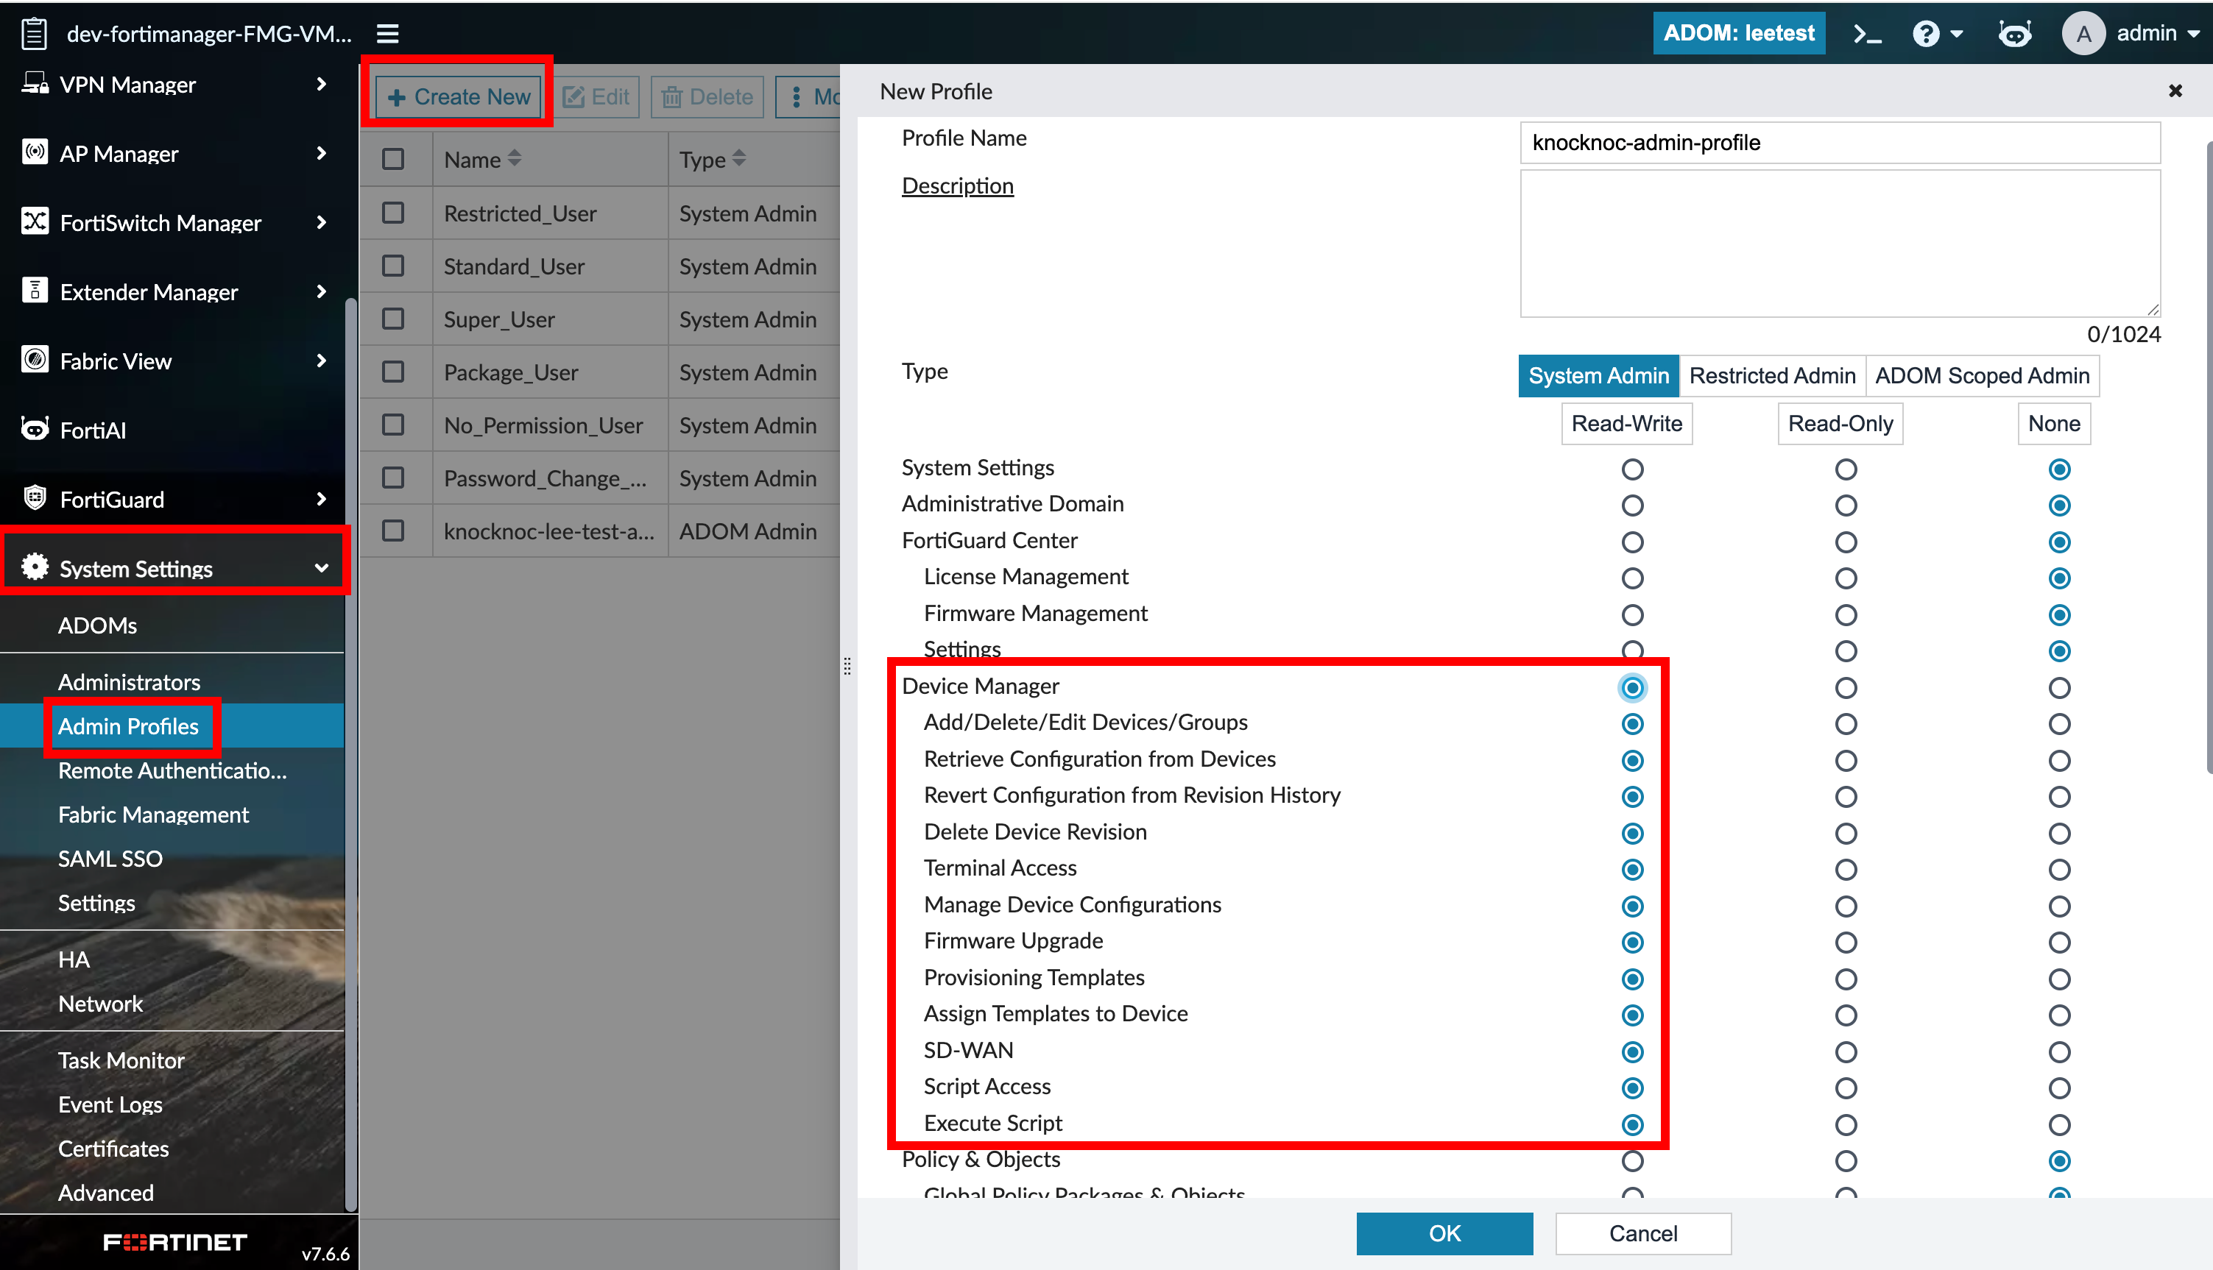Image resolution: width=2213 pixels, height=1270 pixels.
Task: Click the FortiAI assistant icon in header
Action: (x=2014, y=33)
